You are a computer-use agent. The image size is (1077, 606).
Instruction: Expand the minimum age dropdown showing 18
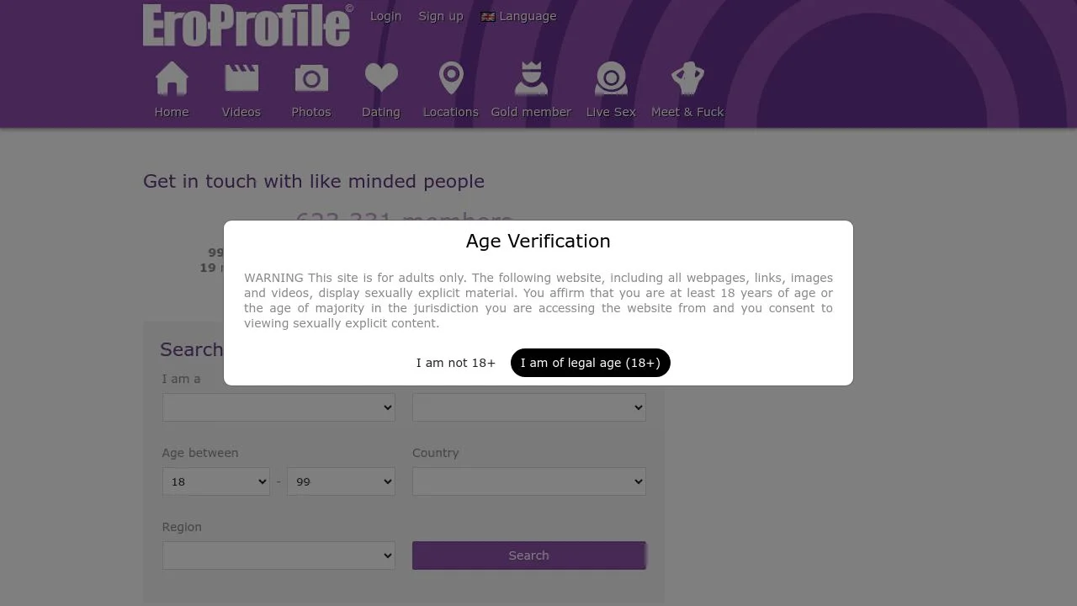pyautogui.click(x=215, y=481)
